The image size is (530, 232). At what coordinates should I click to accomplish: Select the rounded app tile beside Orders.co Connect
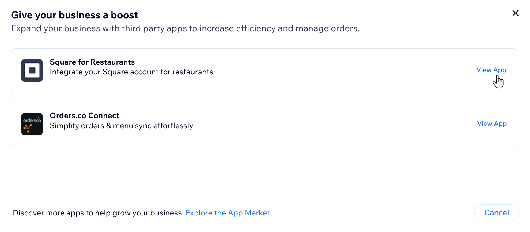pyautogui.click(x=32, y=124)
